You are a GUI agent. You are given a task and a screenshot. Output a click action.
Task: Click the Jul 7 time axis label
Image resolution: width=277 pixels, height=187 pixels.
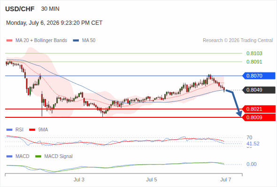[226, 180]
